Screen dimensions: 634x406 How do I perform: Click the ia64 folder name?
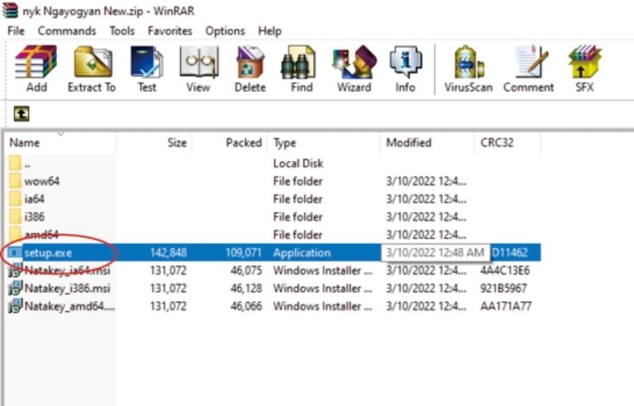coord(35,198)
